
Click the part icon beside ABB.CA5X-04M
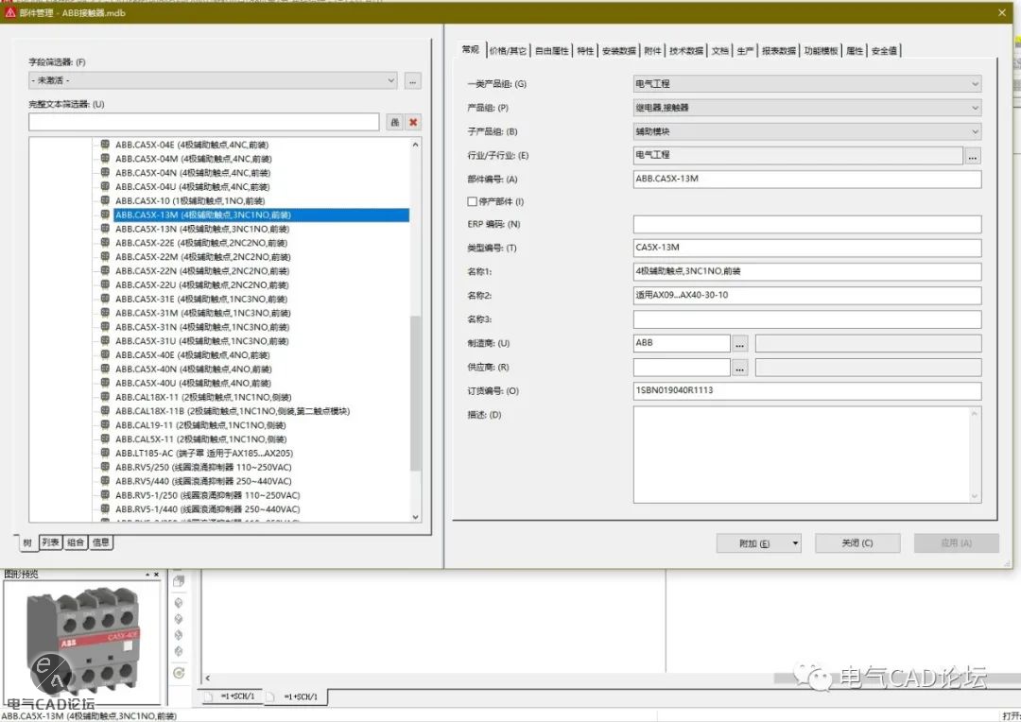click(105, 158)
